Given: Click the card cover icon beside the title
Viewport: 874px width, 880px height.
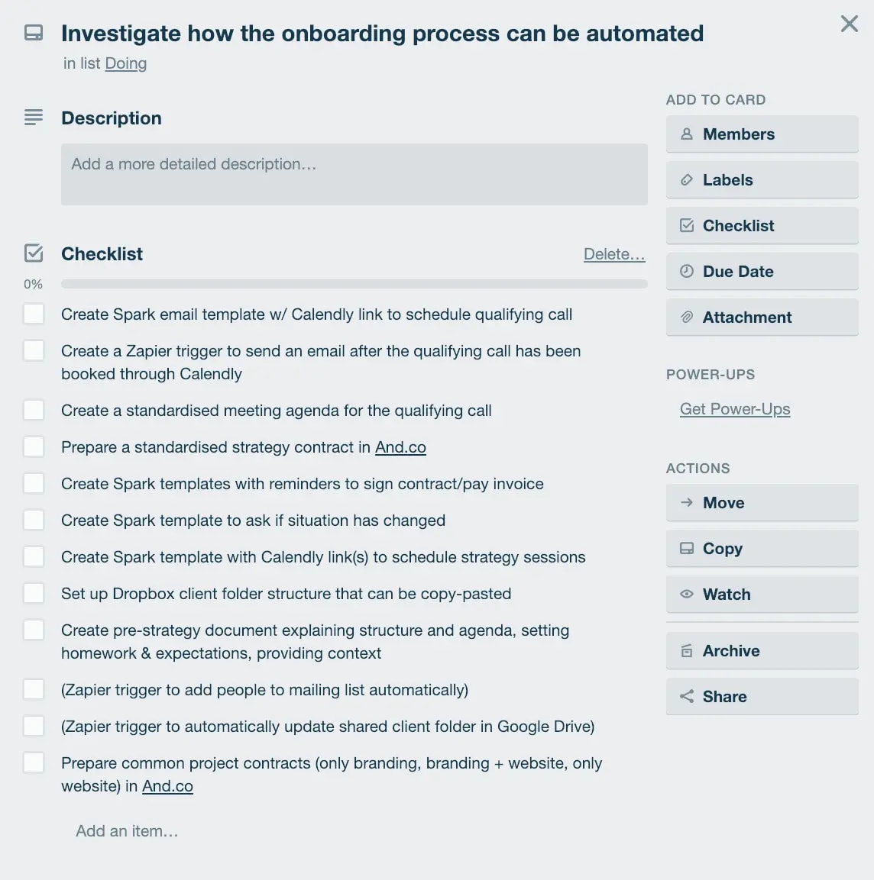Looking at the screenshot, I should pos(33,33).
